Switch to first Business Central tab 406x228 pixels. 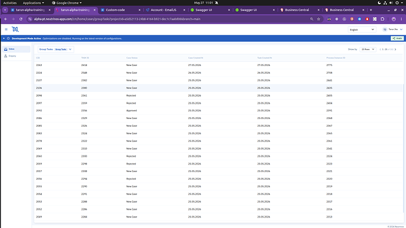pyautogui.click(x=300, y=10)
